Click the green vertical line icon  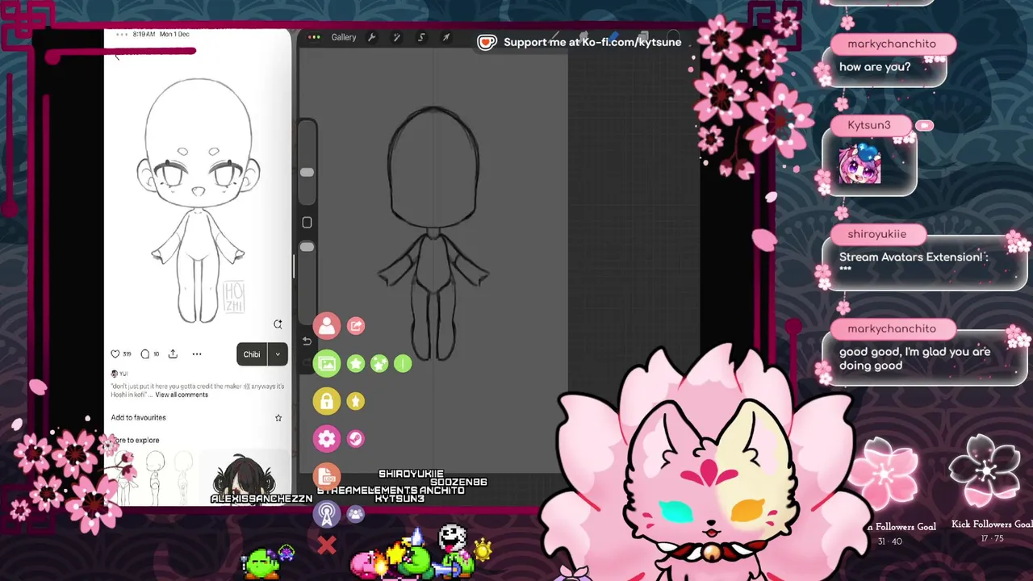click(x=403, y=364)
